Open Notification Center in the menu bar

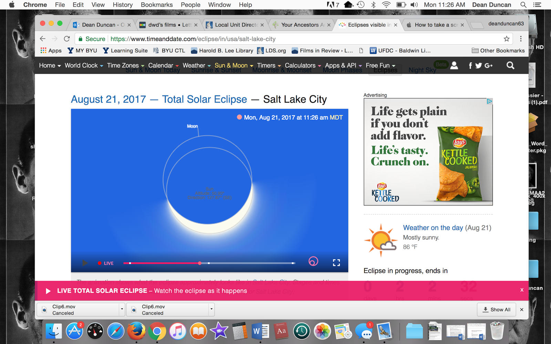(537, 5)
